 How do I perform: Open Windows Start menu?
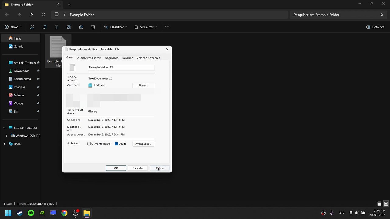(x=8, y=213)
